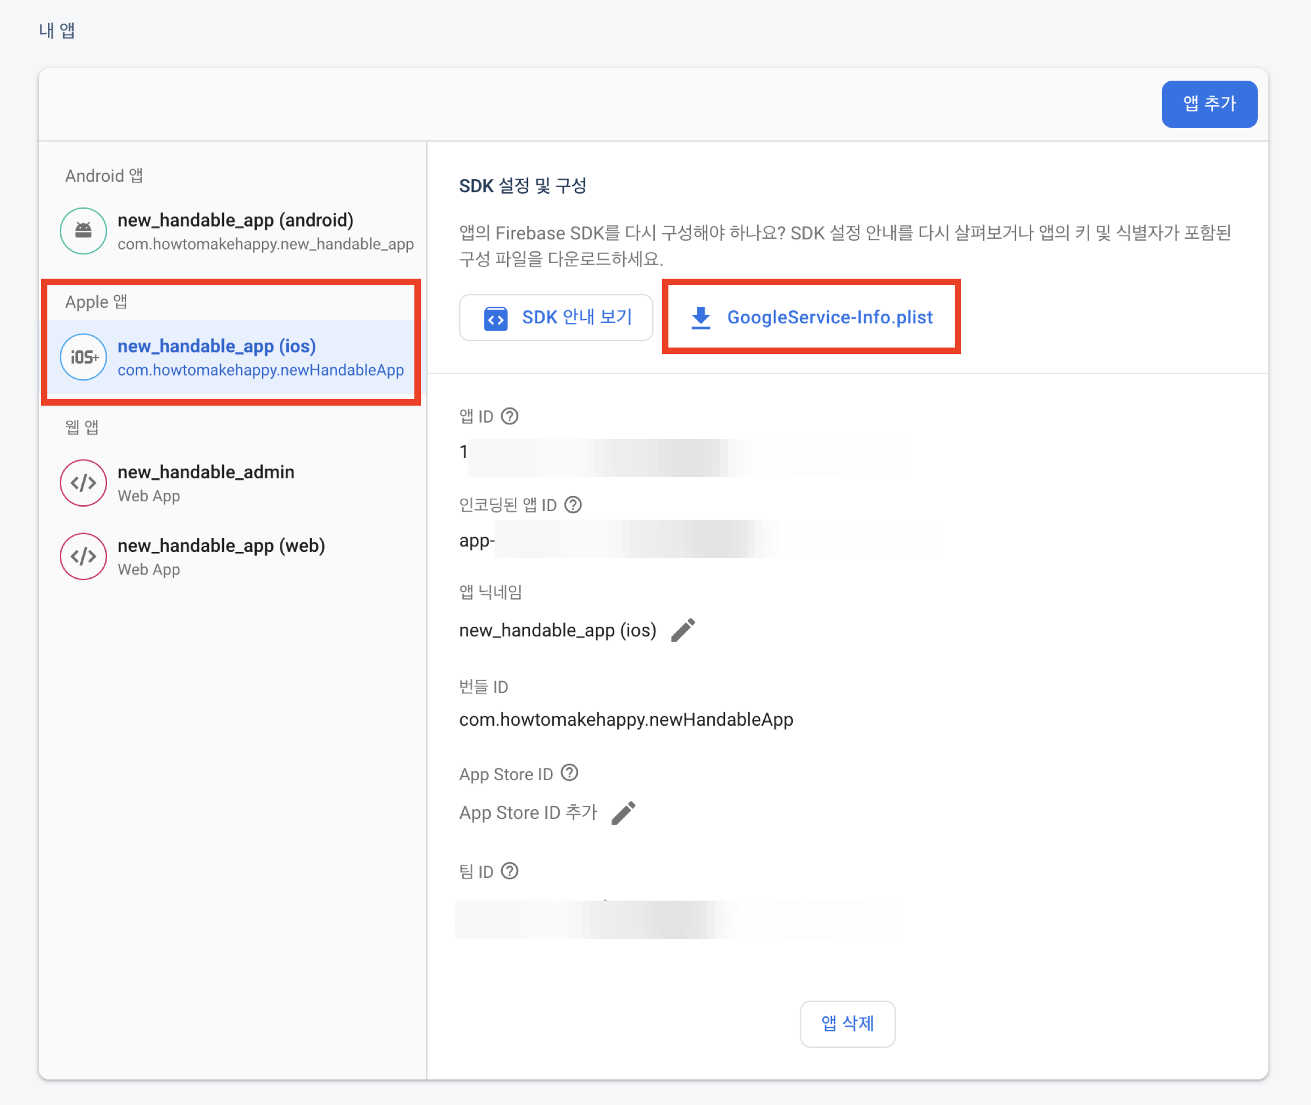Click the new_handable_admin web code icon
This screenshot has height=1105, width=1311.
point(83,483)
